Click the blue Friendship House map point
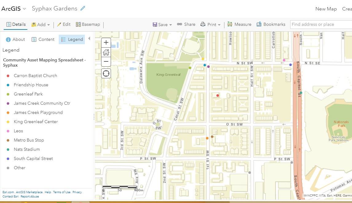This screenshot has height=203, width=352. (204, 65)
